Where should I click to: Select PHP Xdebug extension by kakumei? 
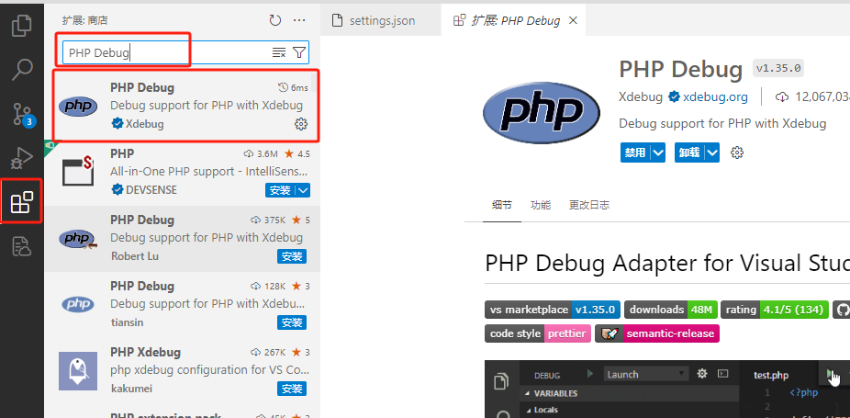click(x=183, y=371)
